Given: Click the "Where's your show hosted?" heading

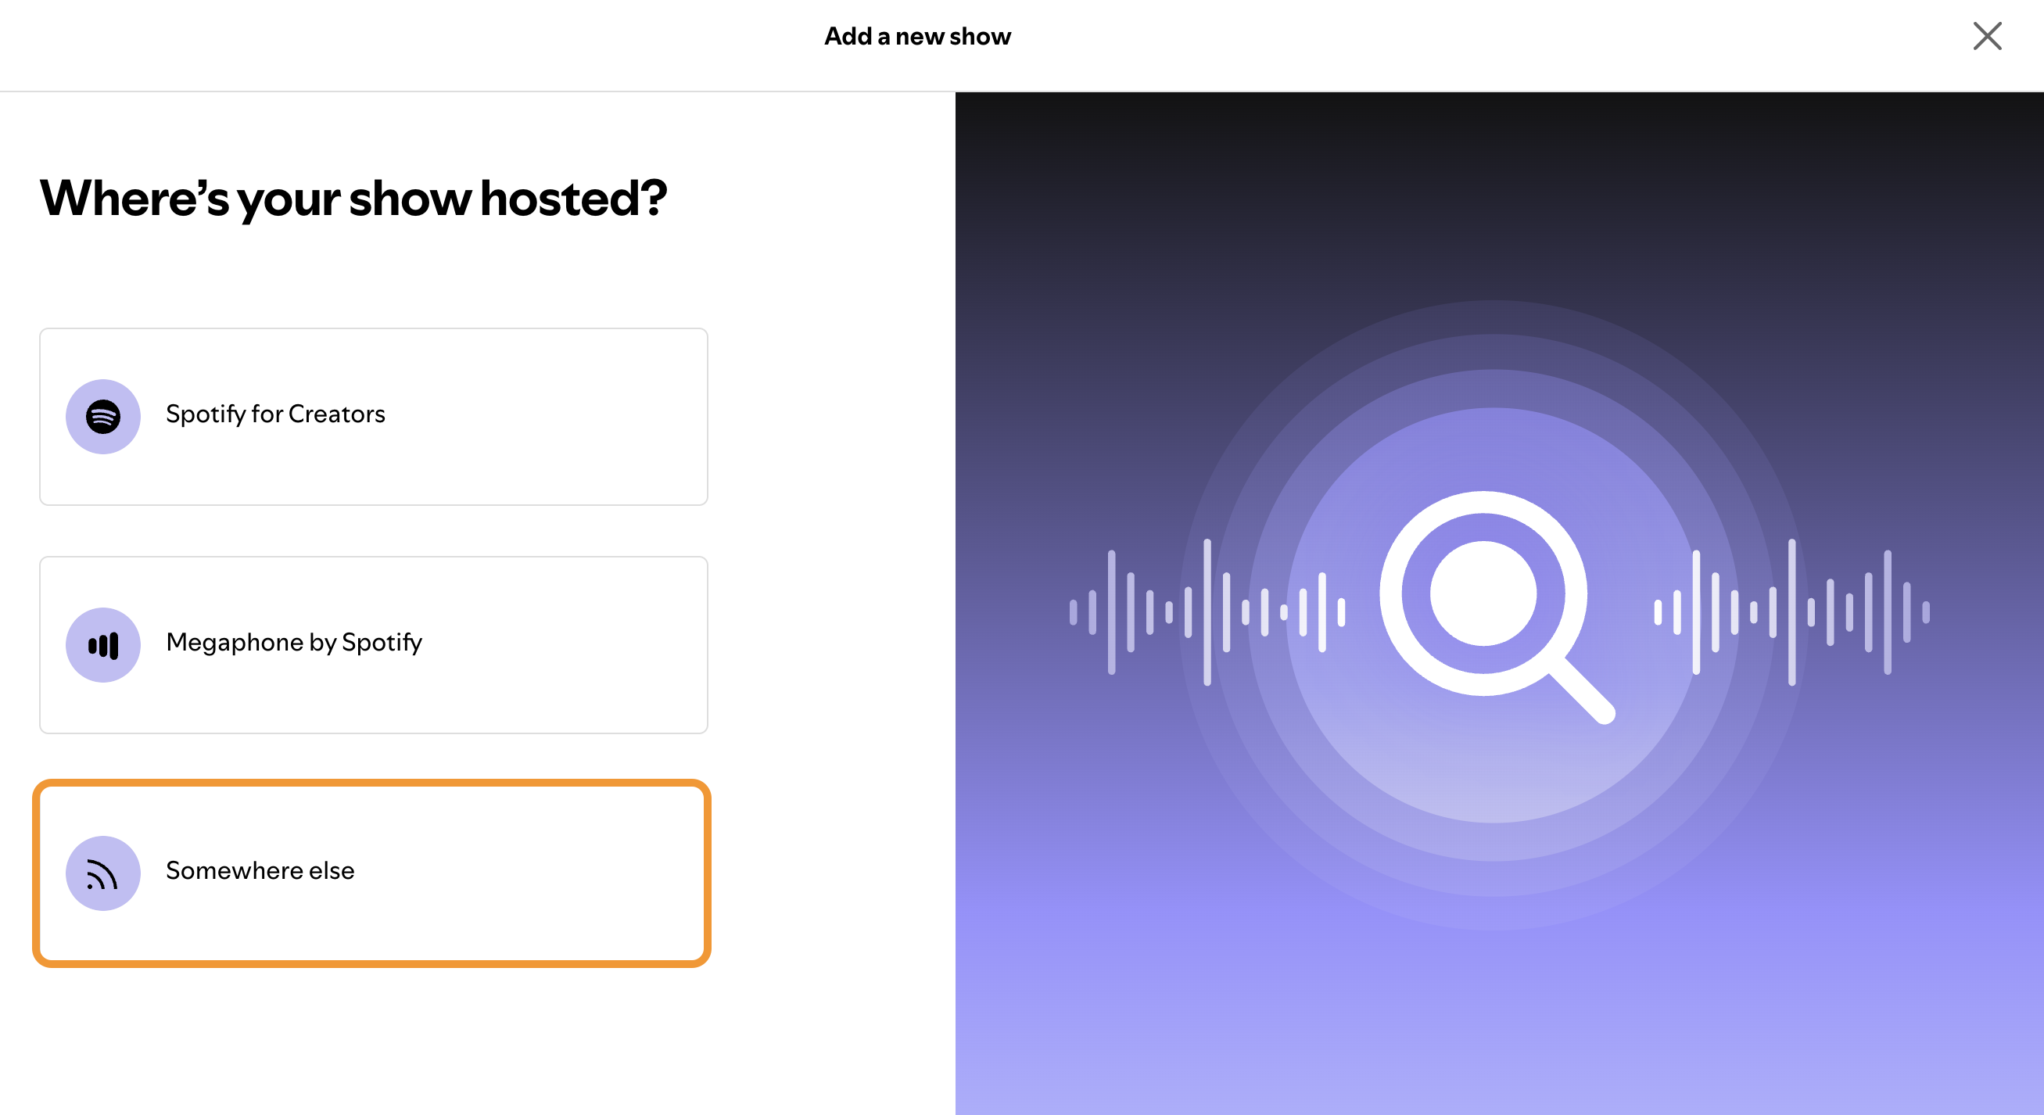Looking at the screenshot, I should pyautogui.click(x=354, y=199).
